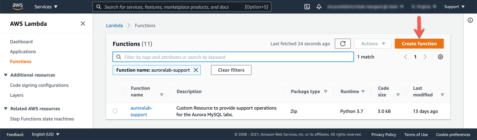Select the auroralab-support radio button
Image resolution: width=477 pixels, height=140 pixels.
coord(115,111)
